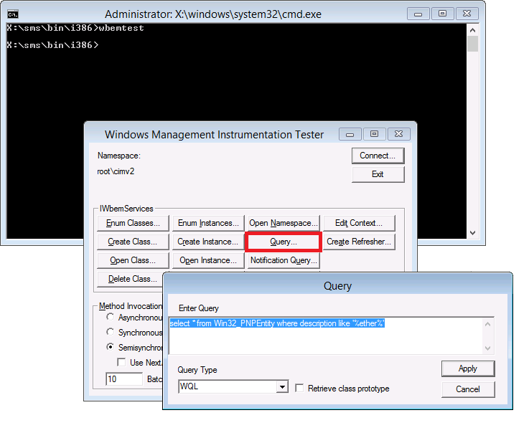Click the Create Instance... button
The width and height of the screenshot is (529, 433).
click(x=208, y=242)
